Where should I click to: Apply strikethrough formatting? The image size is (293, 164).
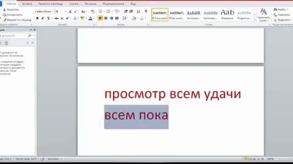tap(56, 18)
